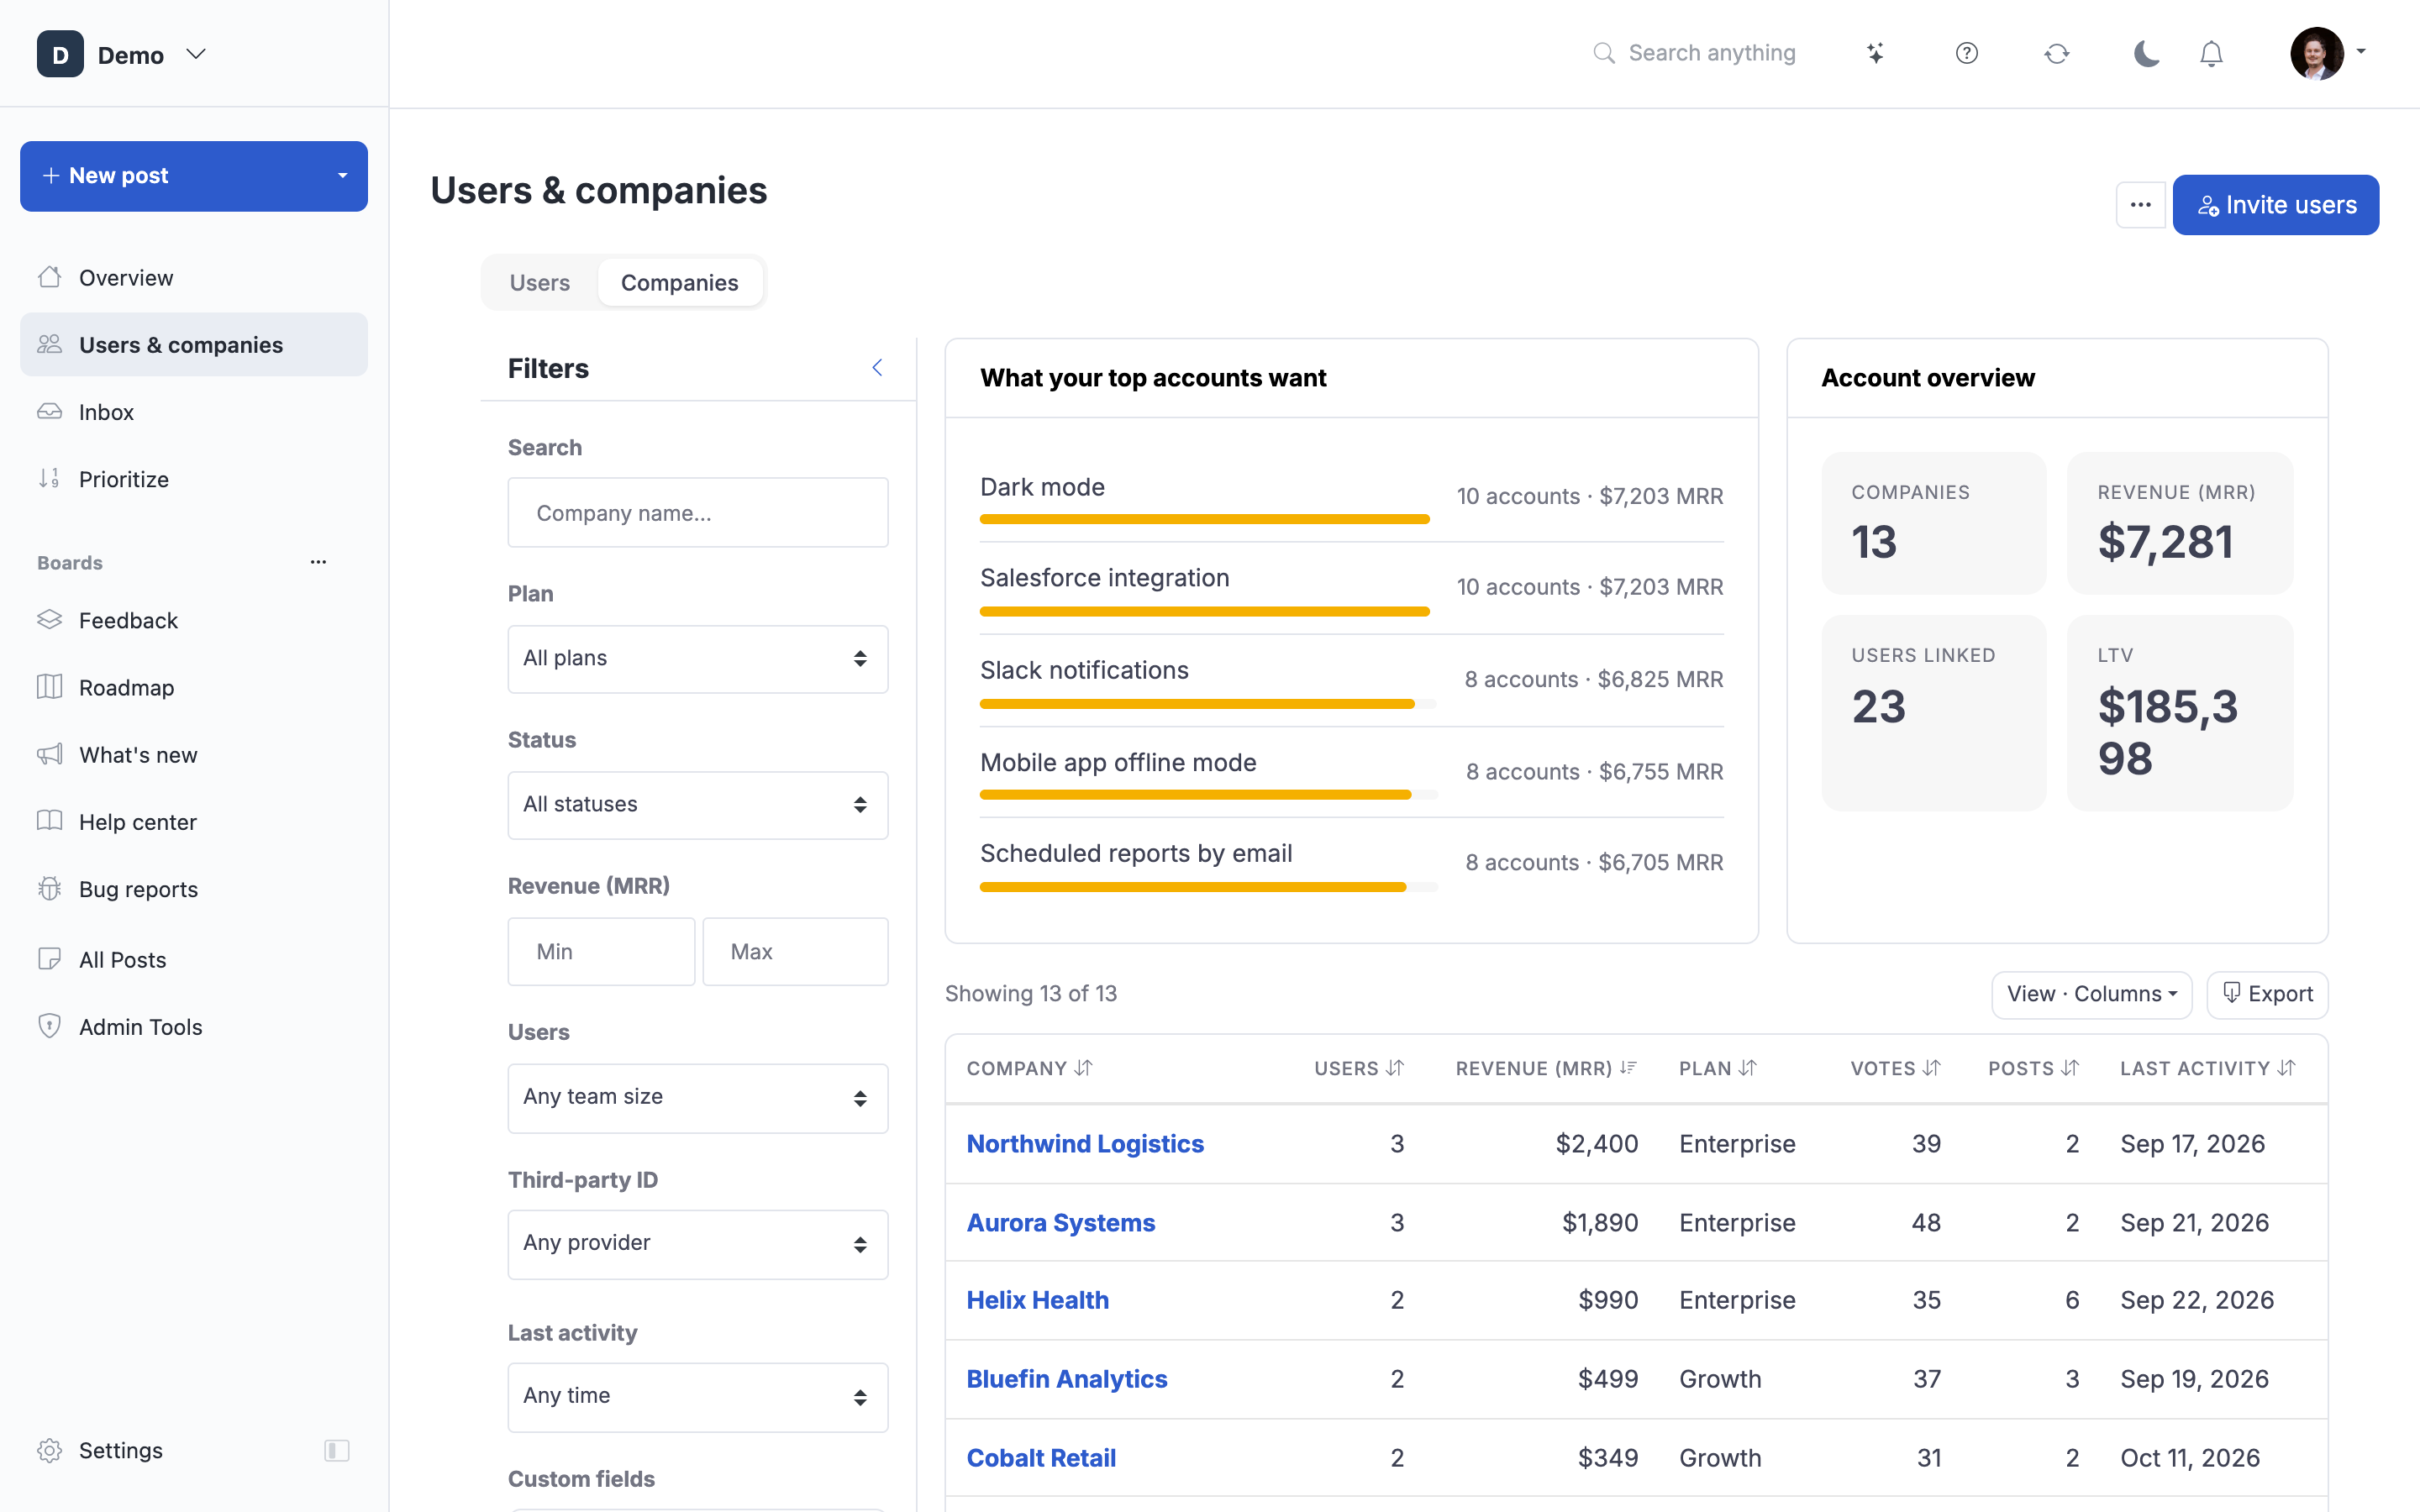The height and width of the screenshot is (1512, 2420).
Task: Open the page more-options ellipsis button
Action: click(x=2140, y=205)
